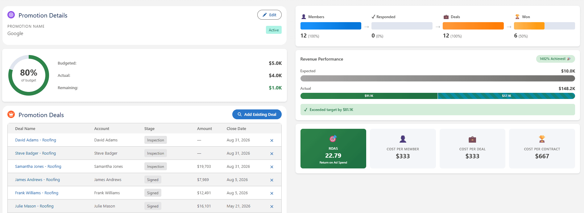Click the Exceeded target by $81.1K banner
584x213 pixels.
click(x=438, y=110)
